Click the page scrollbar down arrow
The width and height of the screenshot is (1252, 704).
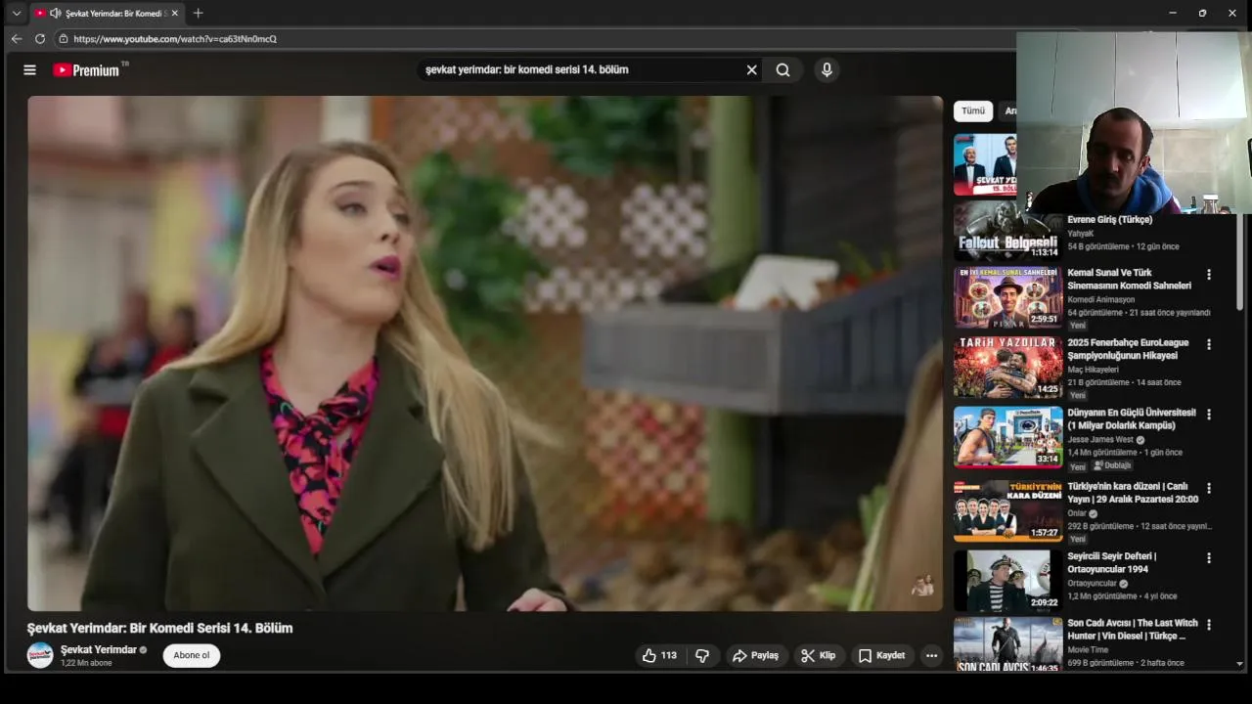click(x=1240, y=664)
